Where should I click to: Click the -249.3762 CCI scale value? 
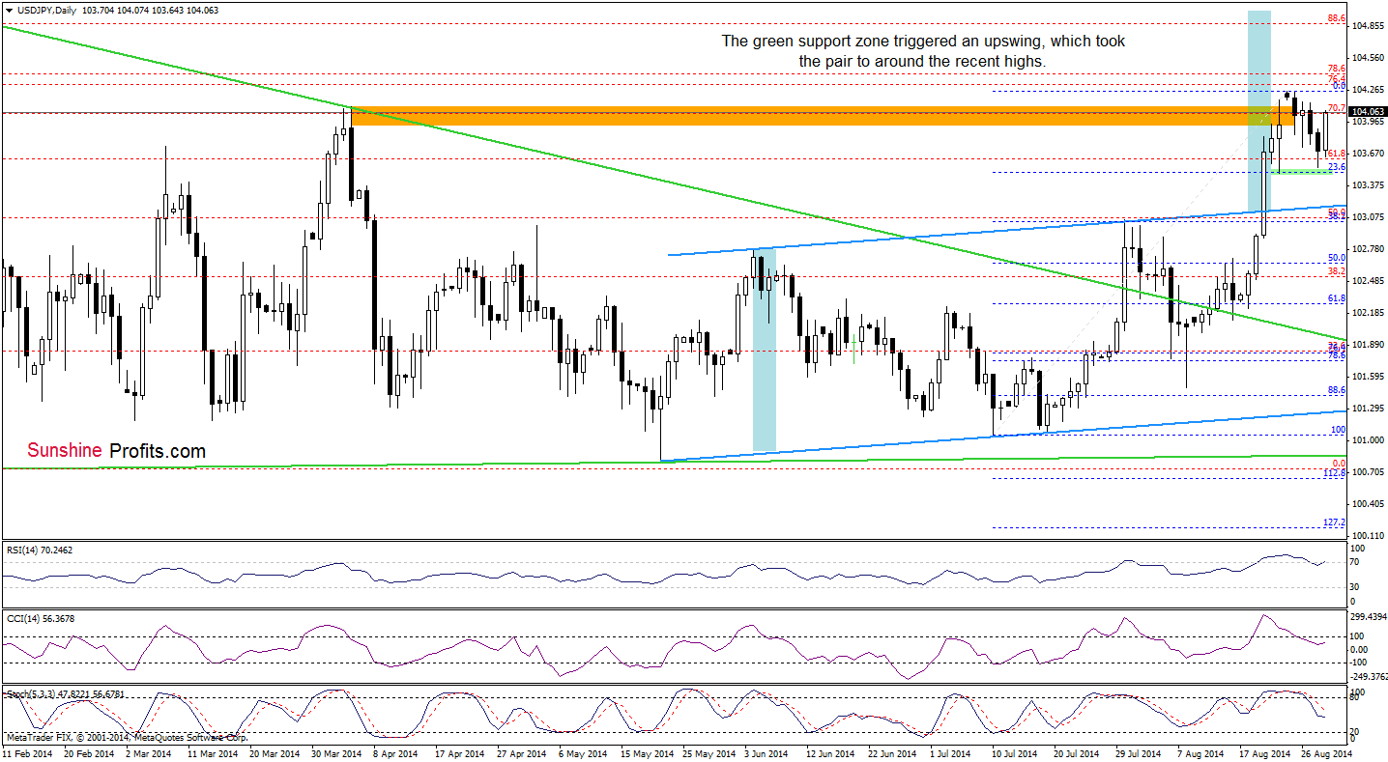coord(1368,677)
